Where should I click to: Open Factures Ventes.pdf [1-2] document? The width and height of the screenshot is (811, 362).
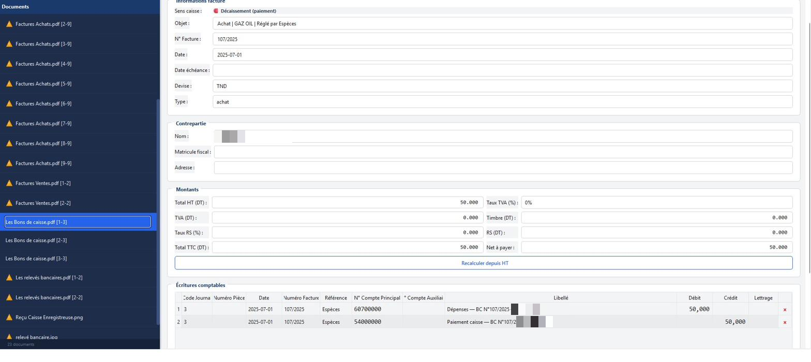coord(78,184)
